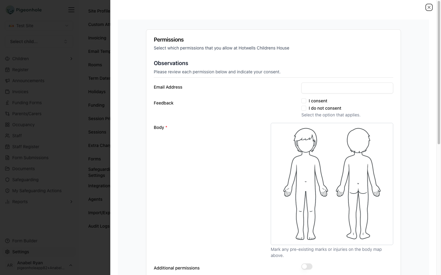This screenshot has height=275, width=441.
Task: Click the Form Builder icon
Action: tap(7, 241)
